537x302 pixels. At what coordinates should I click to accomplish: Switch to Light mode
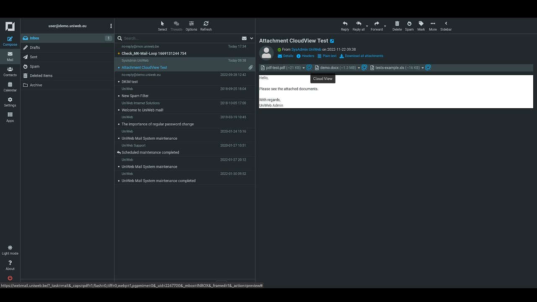point(10,250)
